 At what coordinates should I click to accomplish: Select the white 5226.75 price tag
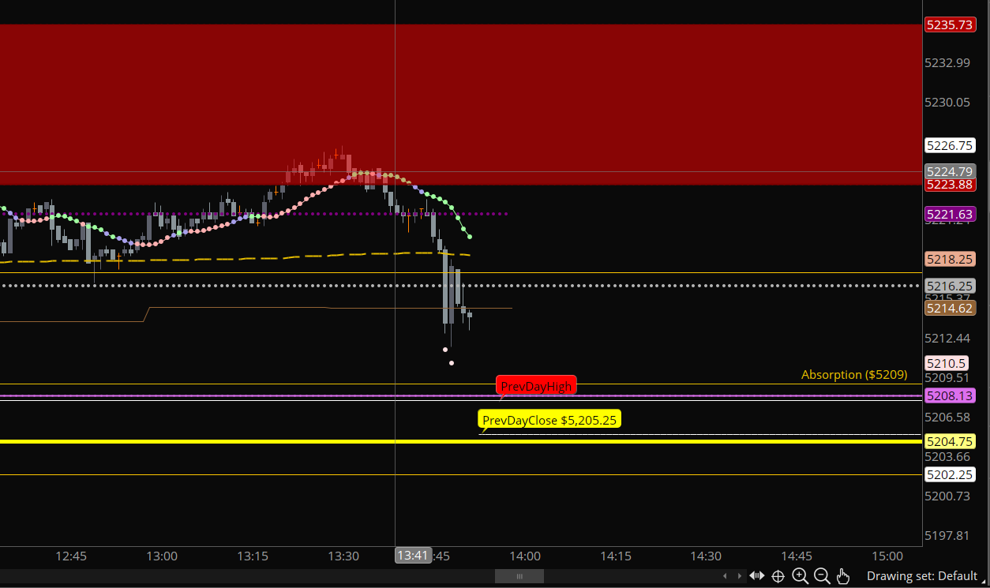point(950,145)
